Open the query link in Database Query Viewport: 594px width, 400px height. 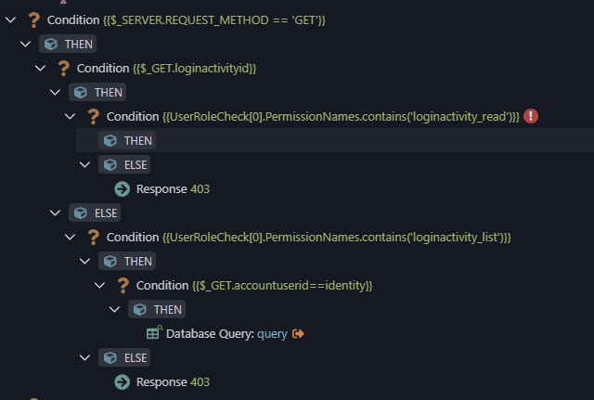pos(272,334)
